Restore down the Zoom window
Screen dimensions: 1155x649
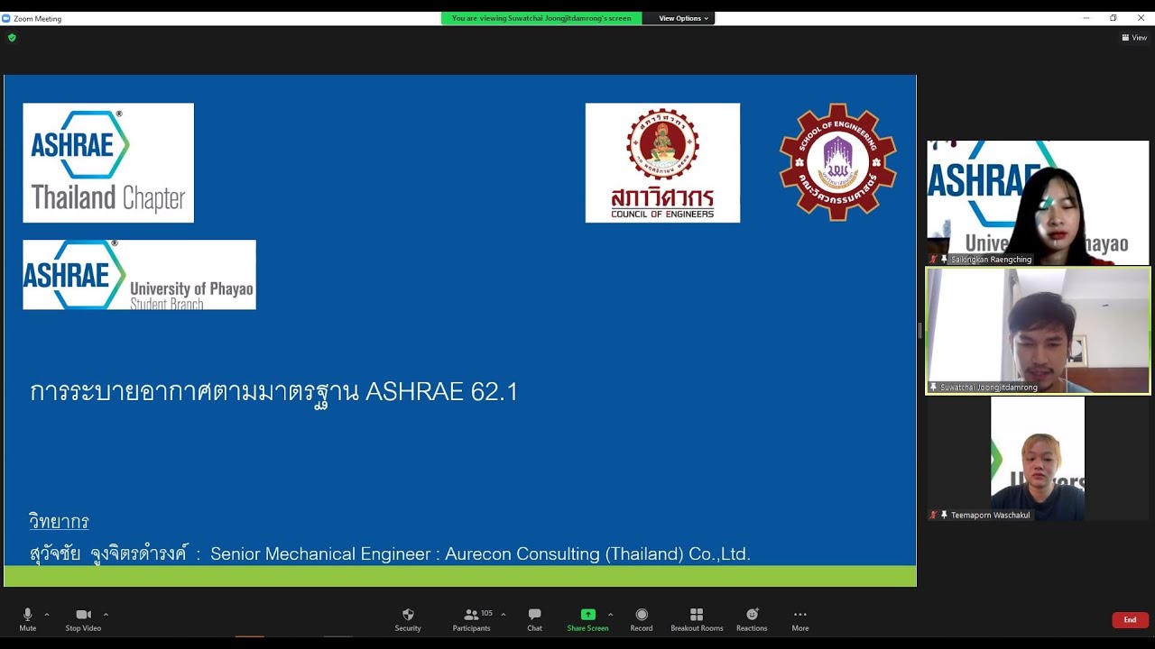1113,18
